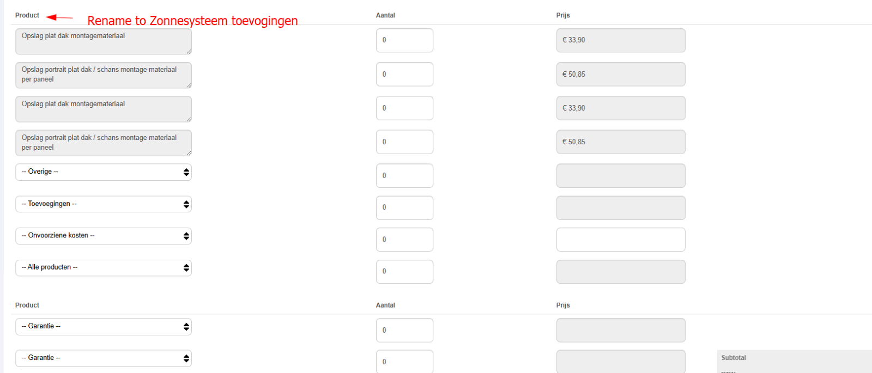
Task: Open the Overige product dropdown
Action: click(103, 172)
